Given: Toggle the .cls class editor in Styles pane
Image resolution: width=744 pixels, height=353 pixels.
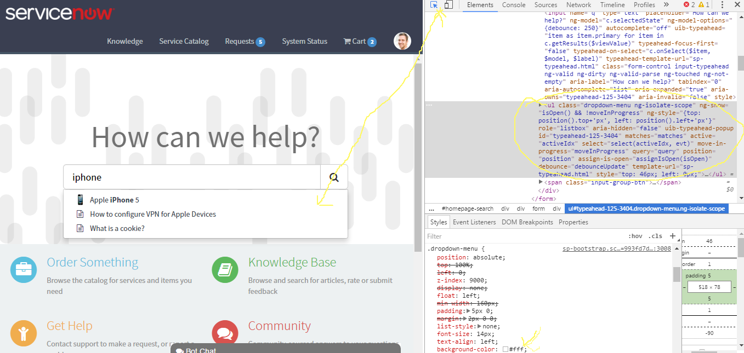Looking at the screenshot, I should (656, 235).
